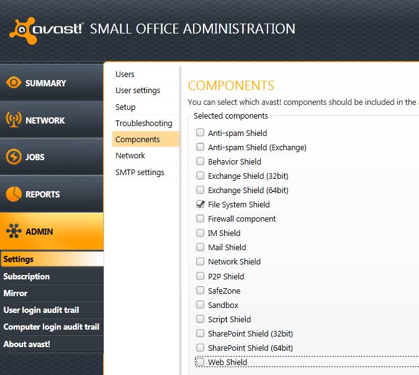Click the Jobs lightning bolt icon
Screen dimensions: 419x375
(x=14, y=156)
